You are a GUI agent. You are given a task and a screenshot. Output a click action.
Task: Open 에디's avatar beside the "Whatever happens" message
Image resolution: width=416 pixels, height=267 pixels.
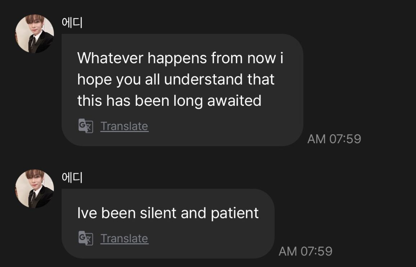coord(35,34)
